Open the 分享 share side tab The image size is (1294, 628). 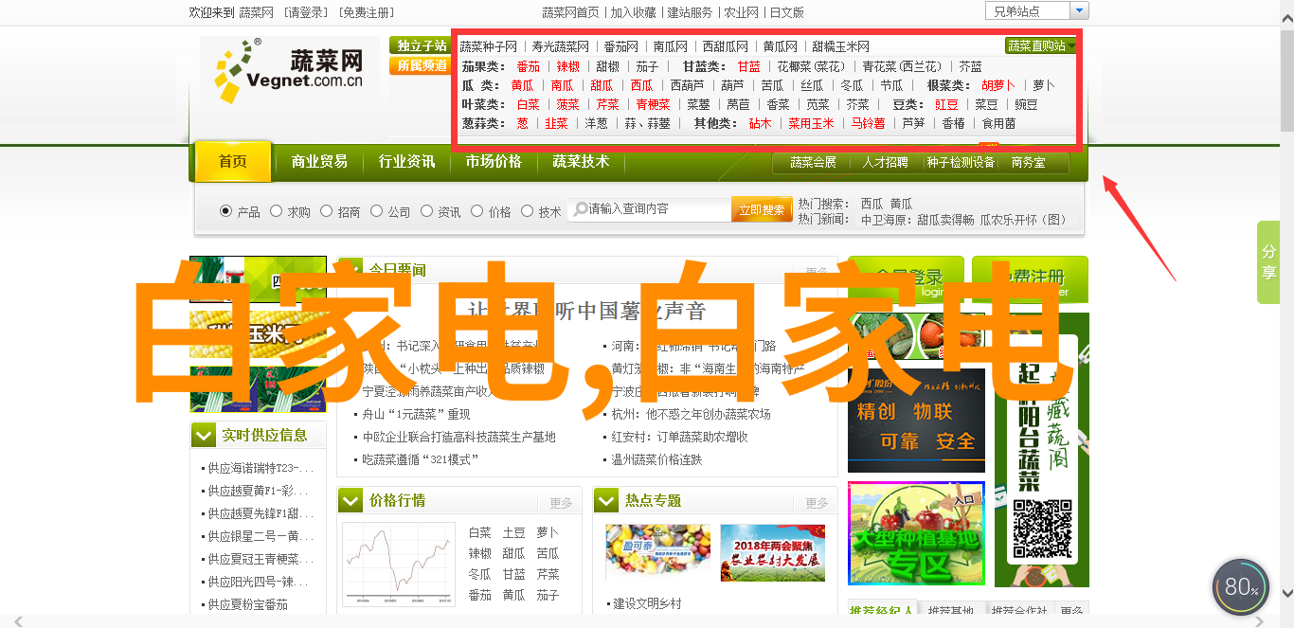1268,262
